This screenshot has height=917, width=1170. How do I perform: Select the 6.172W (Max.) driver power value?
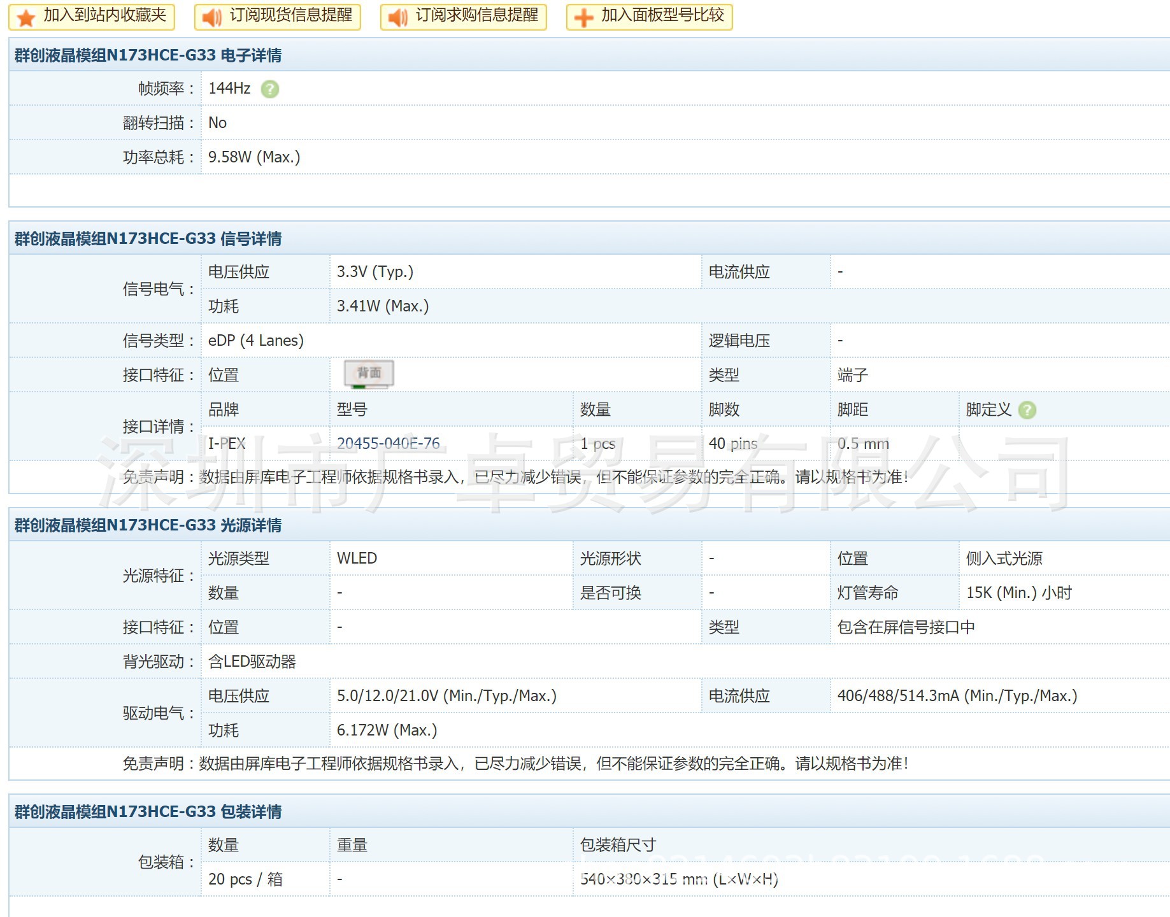click(x=387, y=730)
